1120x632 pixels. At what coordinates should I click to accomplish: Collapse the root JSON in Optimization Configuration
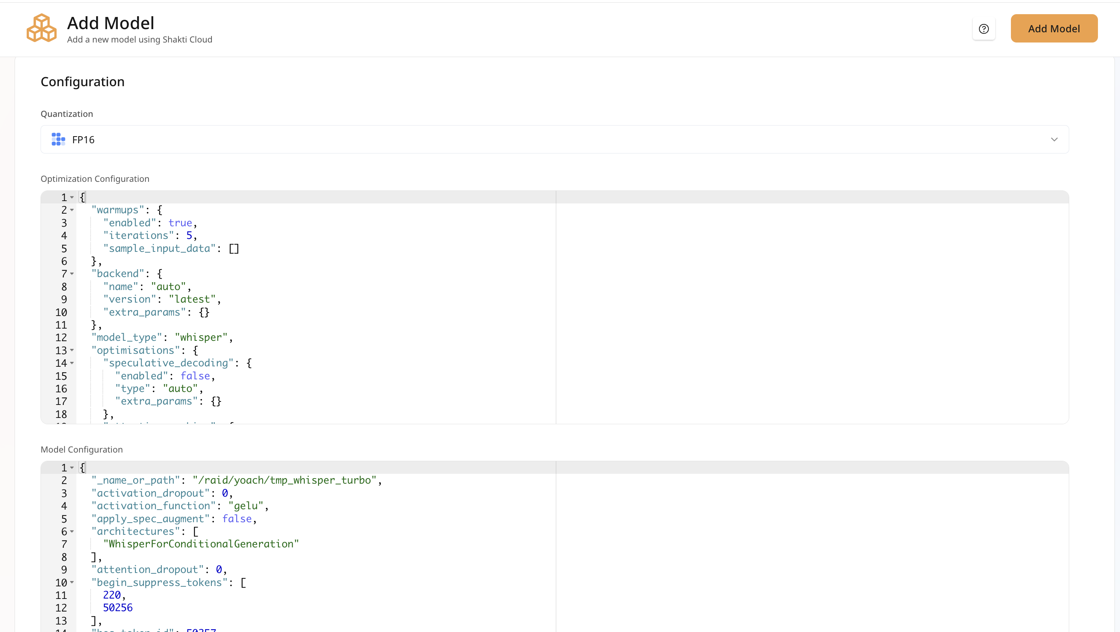click(72, 197)
